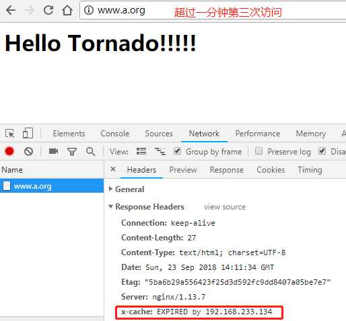Click the Hello Tornado heading text
Viewport: 346px width, 321px height.
(x=100, y=43)
